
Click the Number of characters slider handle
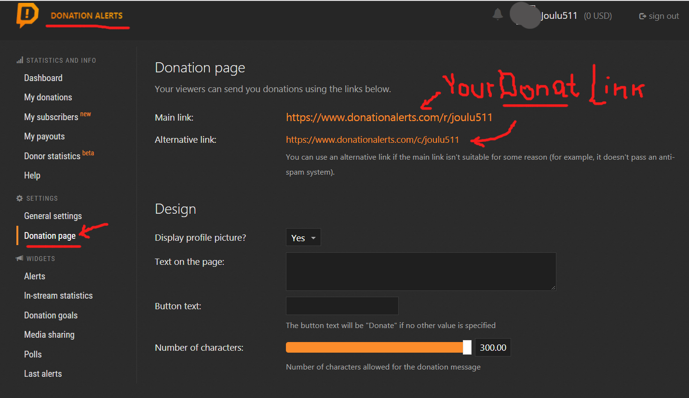[x=467, y=347]
